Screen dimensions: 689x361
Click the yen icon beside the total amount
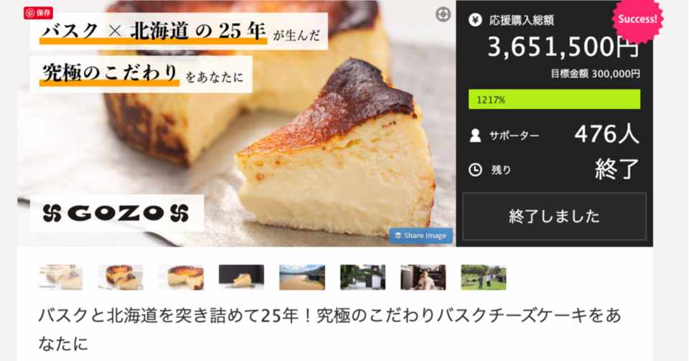tap(475, 20)
